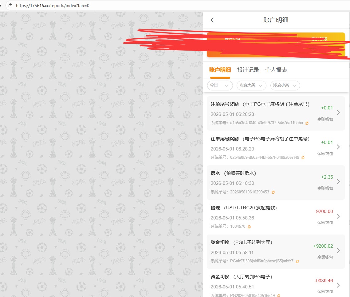Open the 资金切换 (大厅转到PG电子) record title
Screen dimensions: 350x297
(242, 277)
